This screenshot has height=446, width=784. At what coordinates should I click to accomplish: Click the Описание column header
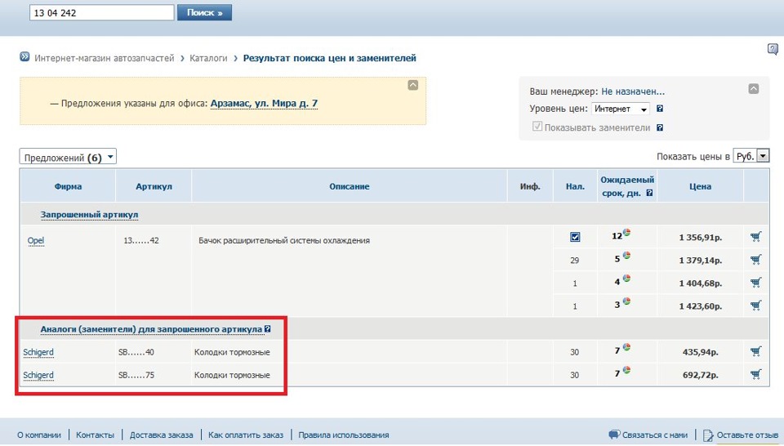click(349, 186)
